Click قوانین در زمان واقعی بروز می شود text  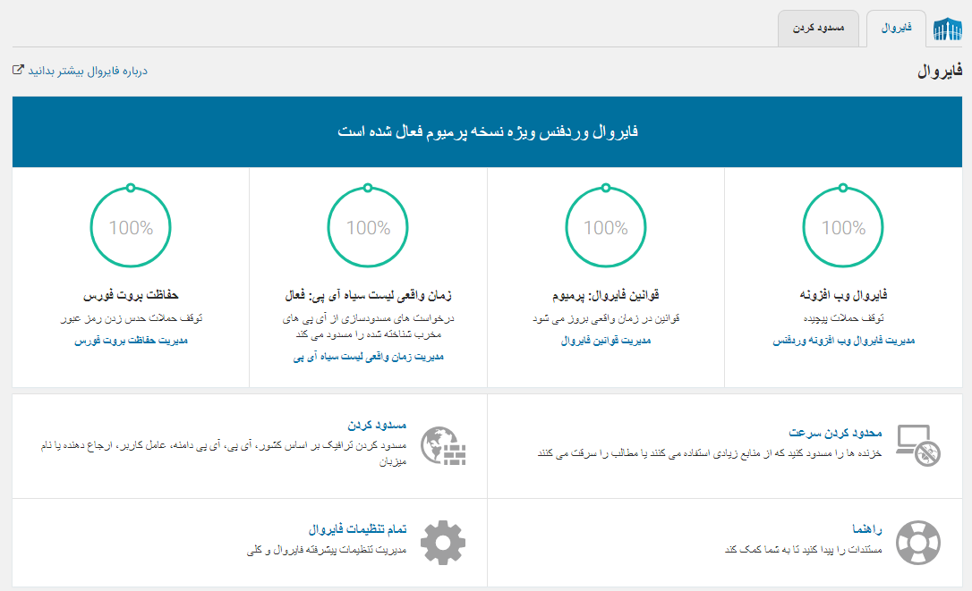(606, 318)
